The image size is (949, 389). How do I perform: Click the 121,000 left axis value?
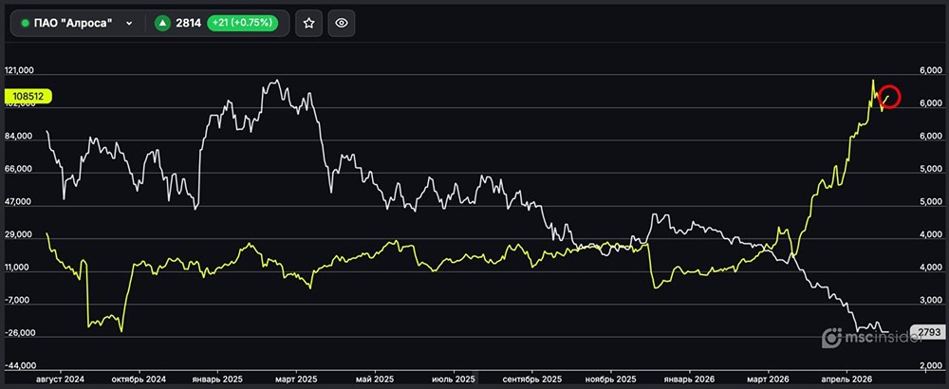click(x=19, y=71)
